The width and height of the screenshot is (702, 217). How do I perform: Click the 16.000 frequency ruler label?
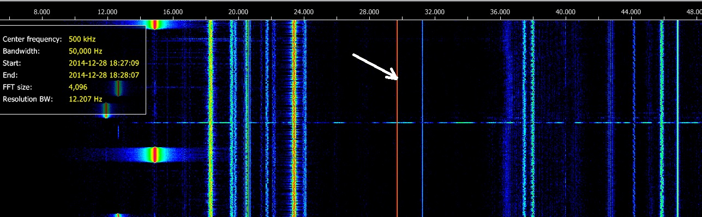click(173, 11)
